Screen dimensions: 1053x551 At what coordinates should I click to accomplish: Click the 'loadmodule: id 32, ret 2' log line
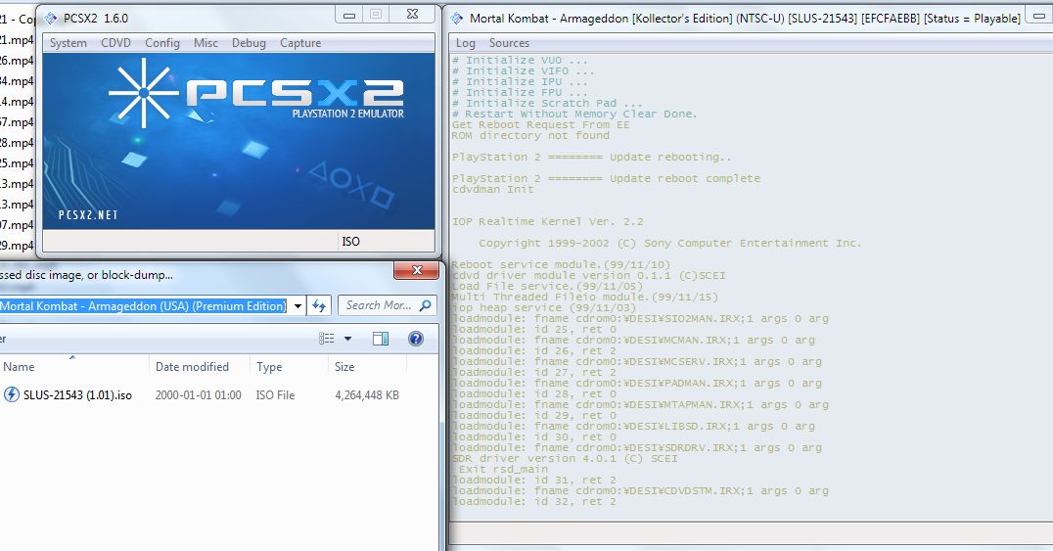pos(534,501)
